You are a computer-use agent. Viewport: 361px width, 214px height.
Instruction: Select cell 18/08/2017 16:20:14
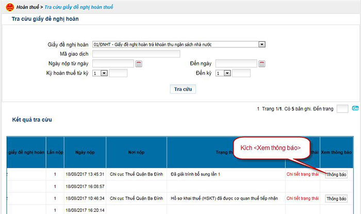click(85, 210)
